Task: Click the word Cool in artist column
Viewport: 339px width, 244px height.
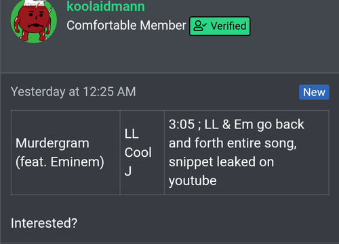Action: pyautogui.click(x=138, y=153)
